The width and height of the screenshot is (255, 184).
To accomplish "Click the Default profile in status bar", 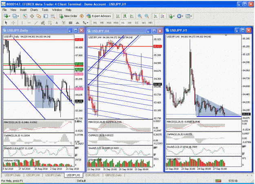I will [x=81, y=181].
